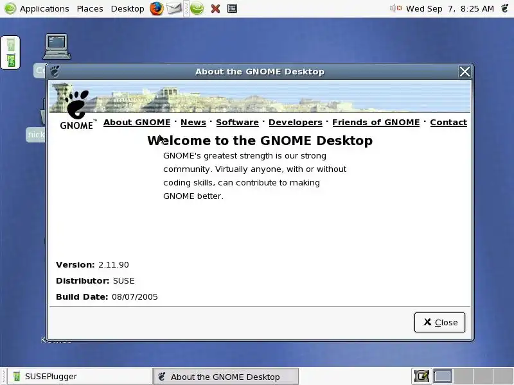This screenshot has width=514, height=385.
Task: Follow the News link
Action: (x=193, y=122)
